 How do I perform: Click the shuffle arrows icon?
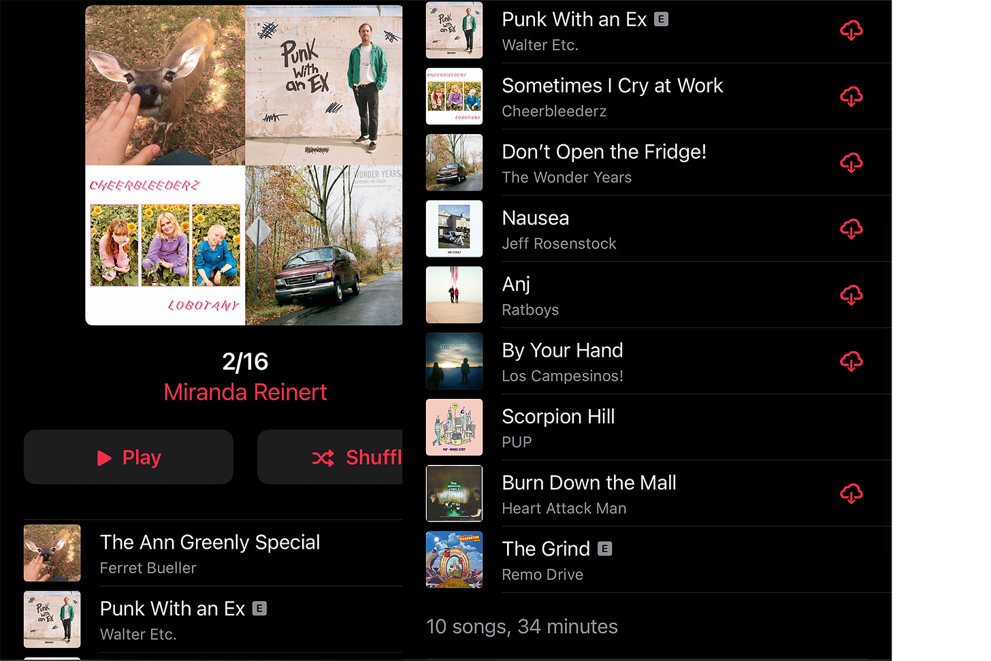coord(323,458)
